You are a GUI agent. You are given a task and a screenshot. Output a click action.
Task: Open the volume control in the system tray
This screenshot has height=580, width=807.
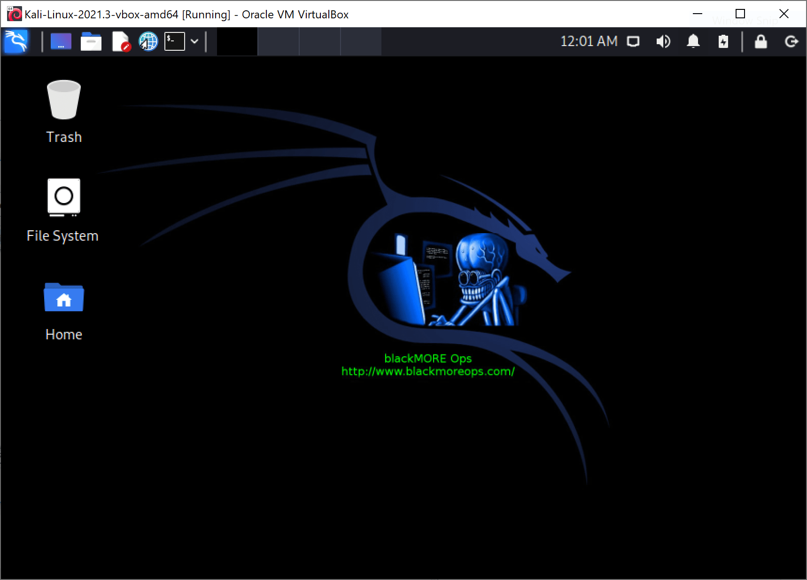(663, 41)
